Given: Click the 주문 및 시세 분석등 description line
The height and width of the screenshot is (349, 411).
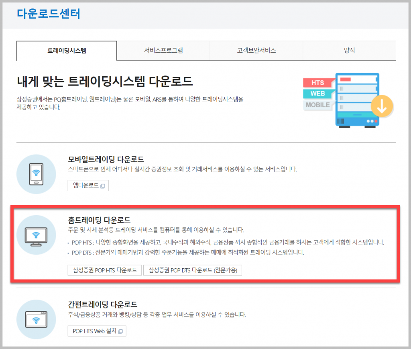Looking at the screenshot, I should point(156,230).
